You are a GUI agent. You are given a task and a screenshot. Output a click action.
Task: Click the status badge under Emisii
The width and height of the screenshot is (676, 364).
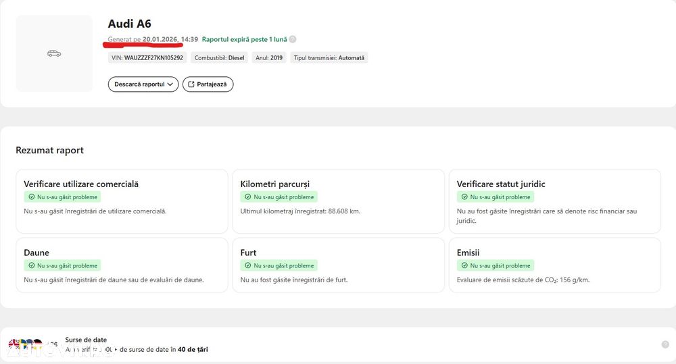pos(496,266)
